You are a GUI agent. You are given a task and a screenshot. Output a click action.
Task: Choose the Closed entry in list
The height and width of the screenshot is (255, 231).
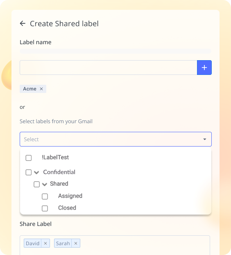point(67,208)
